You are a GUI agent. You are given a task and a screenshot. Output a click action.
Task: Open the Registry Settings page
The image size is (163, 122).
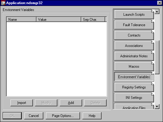tap(134, 87)
